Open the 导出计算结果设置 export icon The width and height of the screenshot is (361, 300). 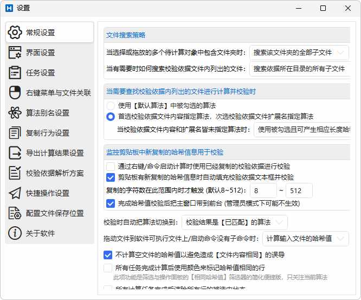point(15,153)
